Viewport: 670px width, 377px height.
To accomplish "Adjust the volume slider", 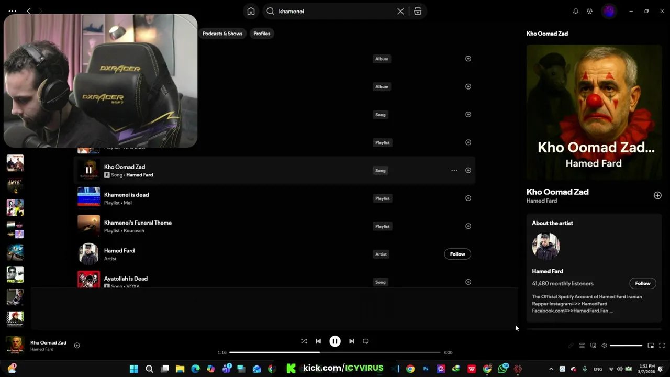I will point(626,346).
